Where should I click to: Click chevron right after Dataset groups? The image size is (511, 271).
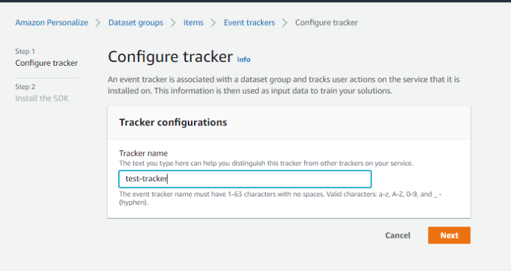click(x=173, y=23)
